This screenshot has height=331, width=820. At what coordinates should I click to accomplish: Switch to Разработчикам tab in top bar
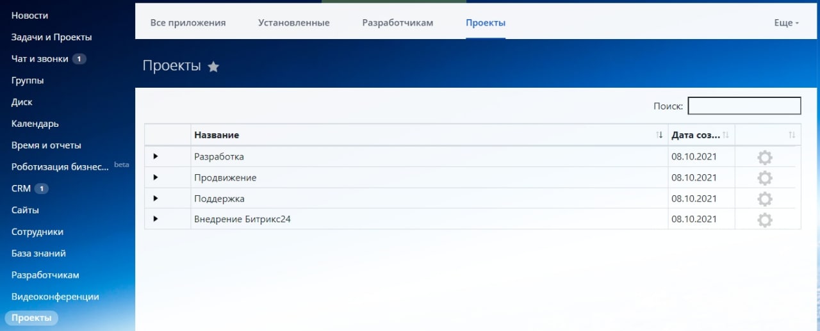(x=398, y=22)
